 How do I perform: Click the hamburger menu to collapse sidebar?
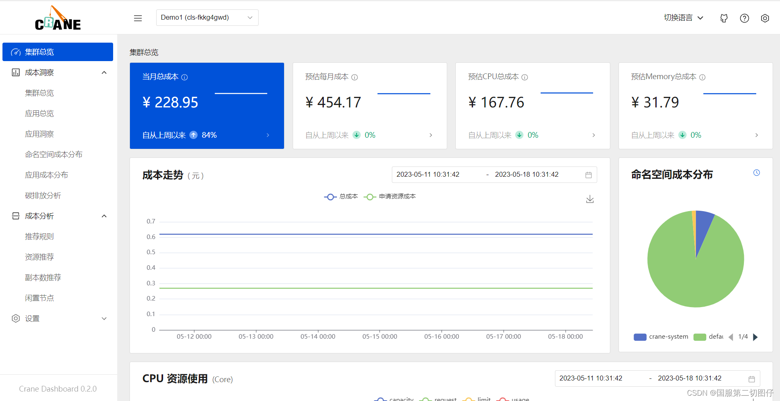pos(138,18)
